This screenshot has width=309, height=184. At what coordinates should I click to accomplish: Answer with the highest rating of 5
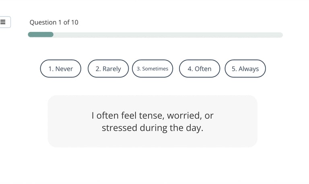click(245, 68)
